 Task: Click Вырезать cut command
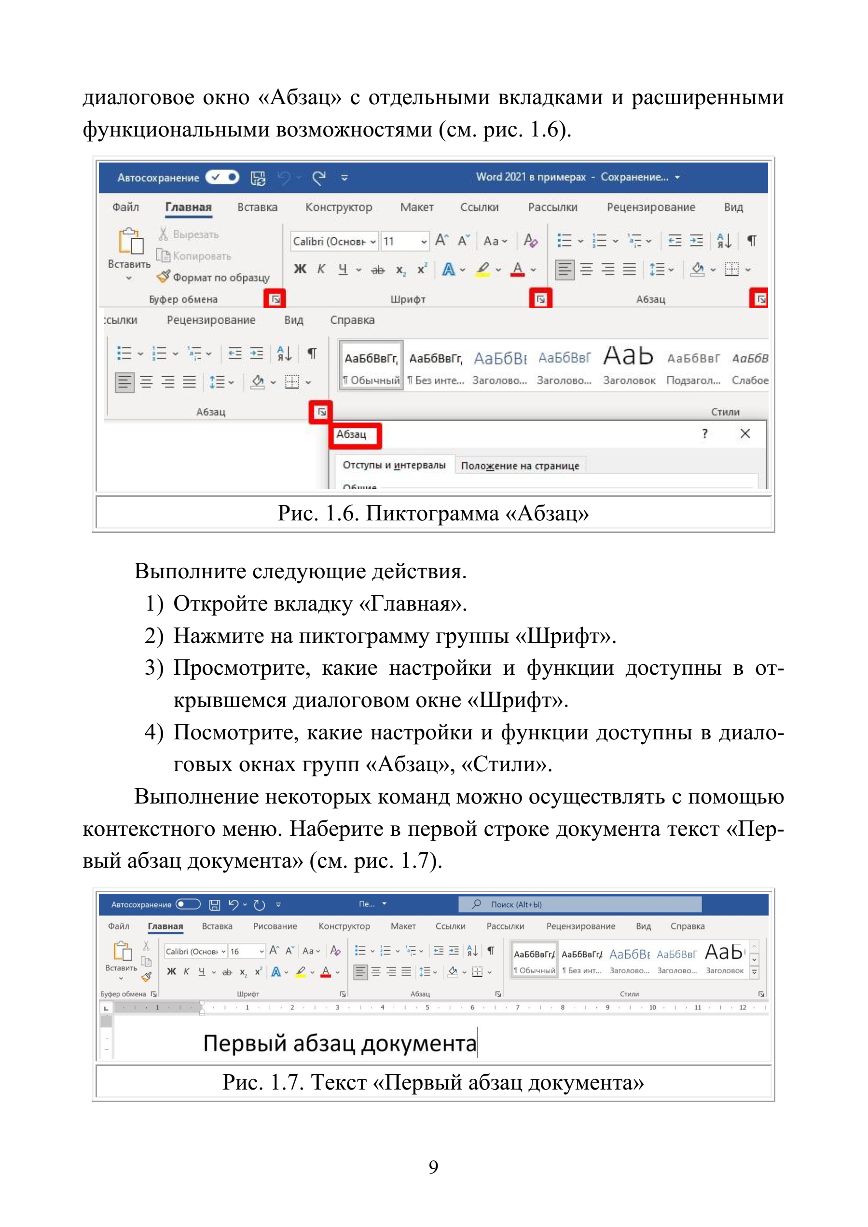(x=188, y=234)
